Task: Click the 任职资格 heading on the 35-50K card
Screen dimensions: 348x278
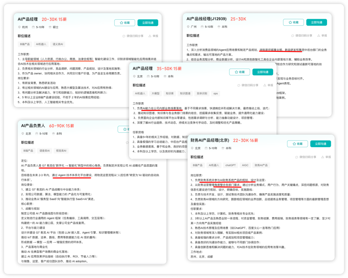Action: point(138,132)
